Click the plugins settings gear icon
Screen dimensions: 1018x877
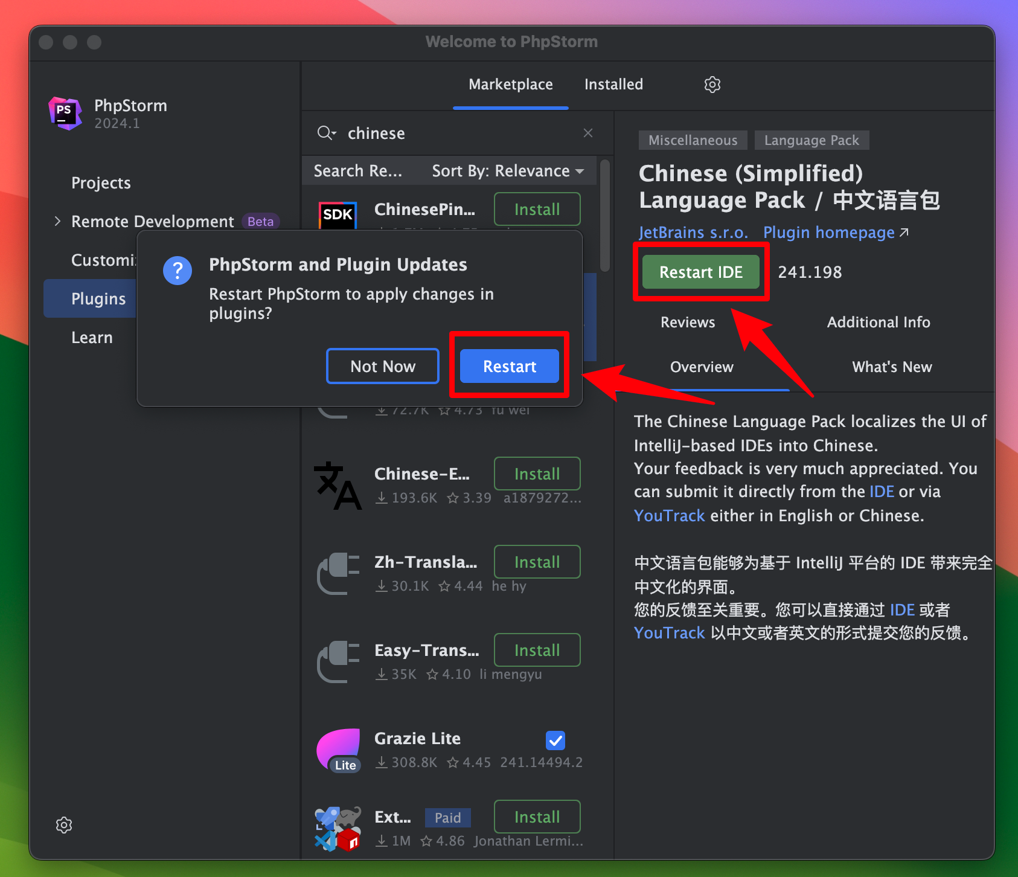[712, 85]
